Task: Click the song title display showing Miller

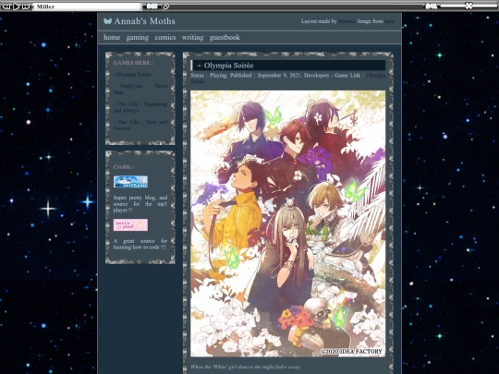Action: (87, 6)
